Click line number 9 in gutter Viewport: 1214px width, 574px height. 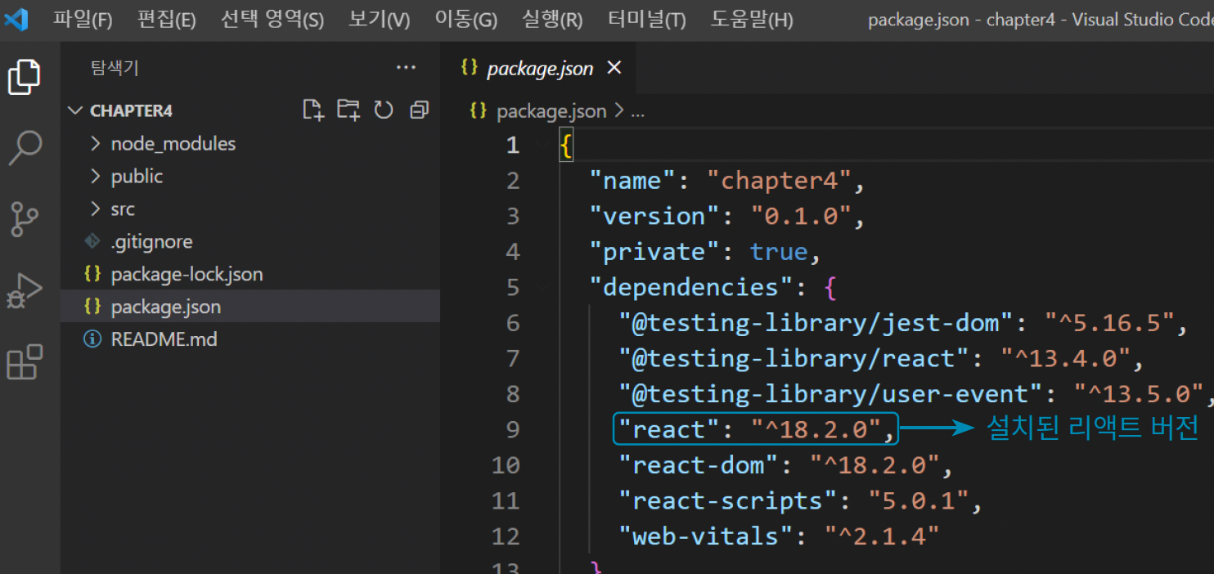tap(513, 428)
